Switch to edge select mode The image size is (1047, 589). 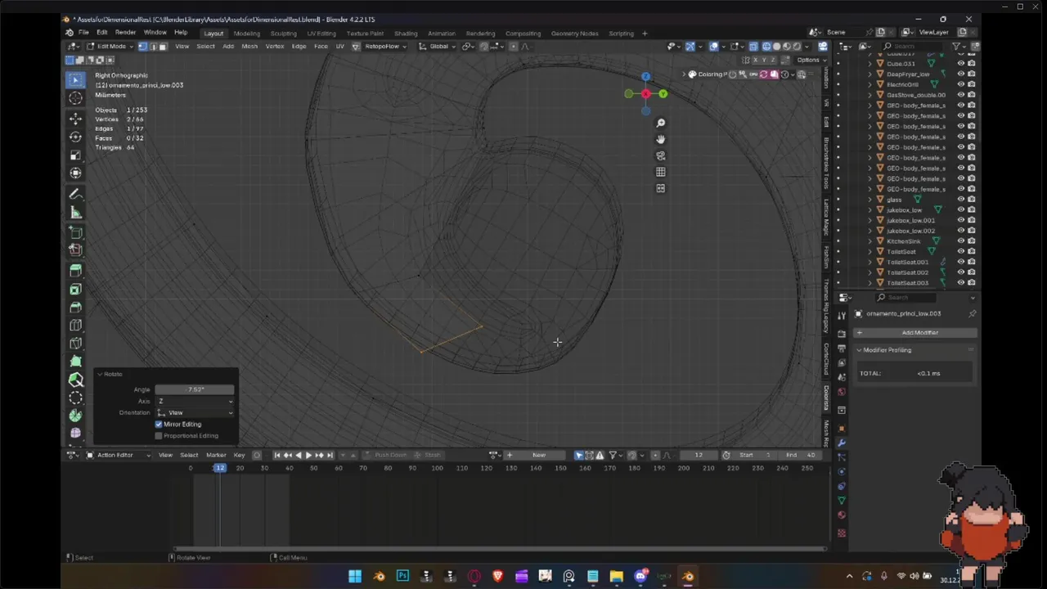point(152,46)
